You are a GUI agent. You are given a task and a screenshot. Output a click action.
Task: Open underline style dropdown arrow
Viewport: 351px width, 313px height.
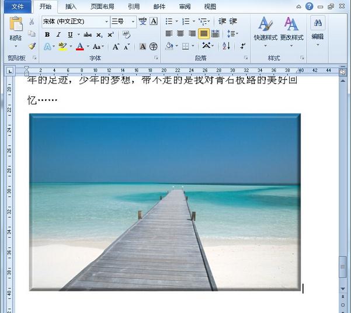pos(79,34)
